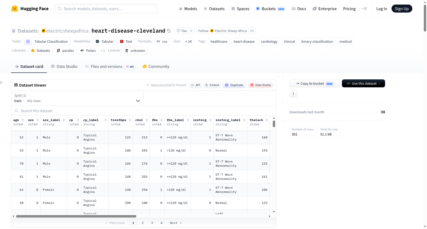Image resolution: width=427 pixels, height=229 pixels.
Task: Click the table's scroll-left arrow
Action: 13,216
